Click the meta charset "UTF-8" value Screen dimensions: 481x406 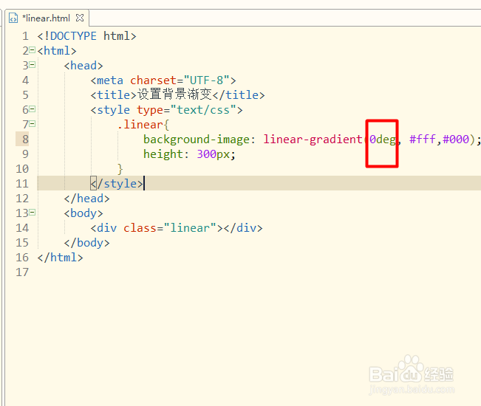(x=207, y=80)
